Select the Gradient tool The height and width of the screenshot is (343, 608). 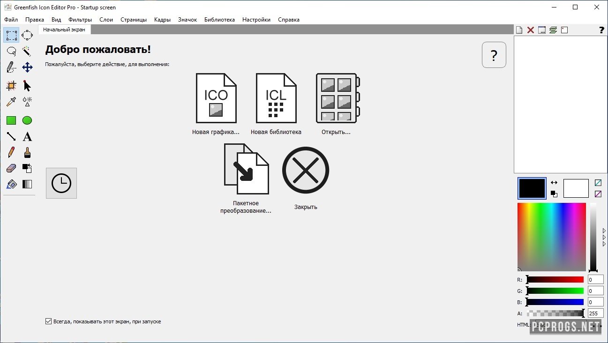coord(27,184)
